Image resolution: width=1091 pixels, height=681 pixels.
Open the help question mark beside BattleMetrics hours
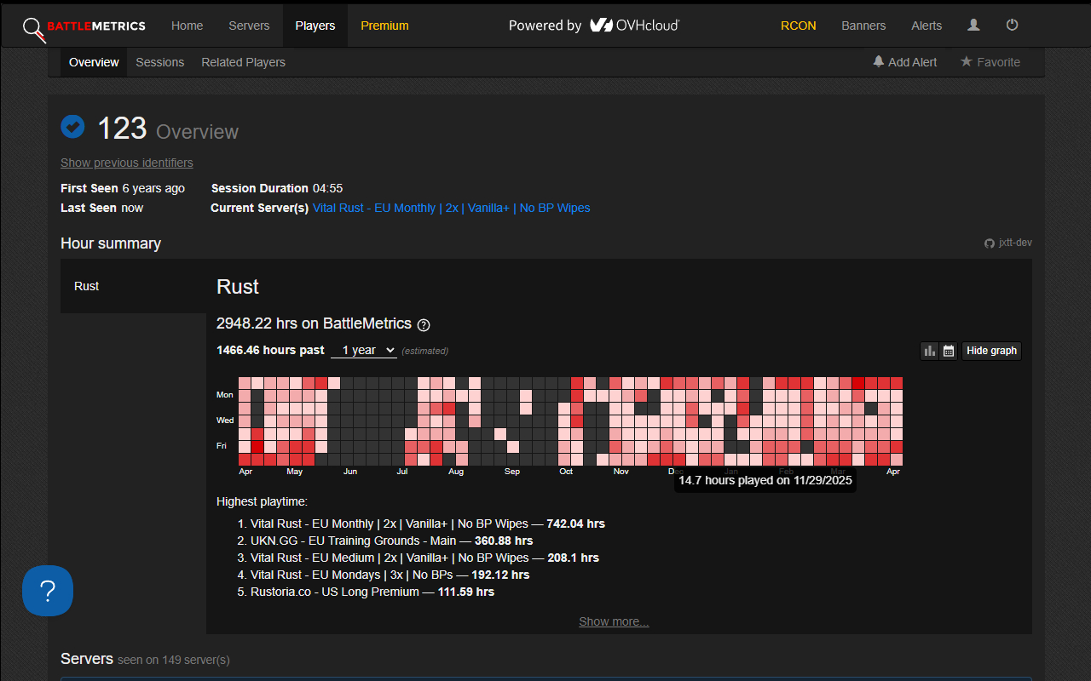pos(424,325)
